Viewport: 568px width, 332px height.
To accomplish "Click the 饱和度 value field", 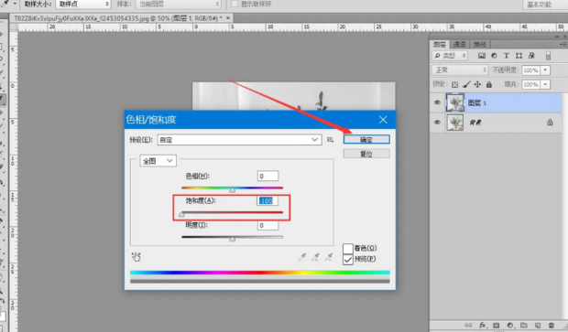I will [268, 200].
